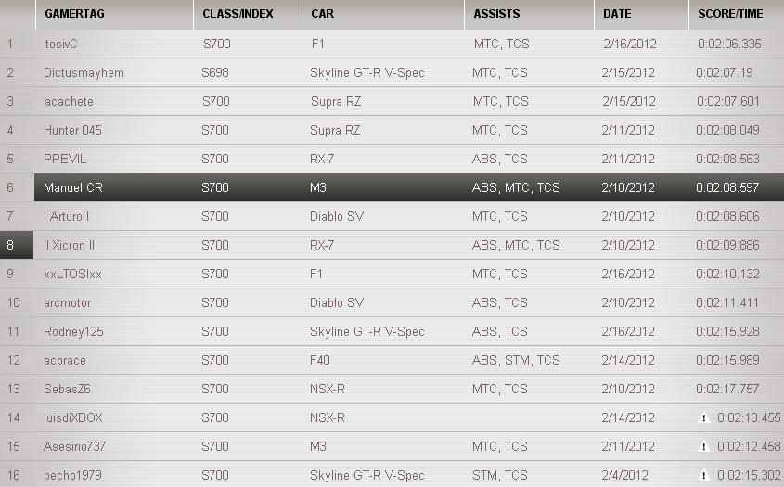Sort by SCORE/TIME column header
The width and height of the screenshot is (784, 487).
click(x=730, y=14)
